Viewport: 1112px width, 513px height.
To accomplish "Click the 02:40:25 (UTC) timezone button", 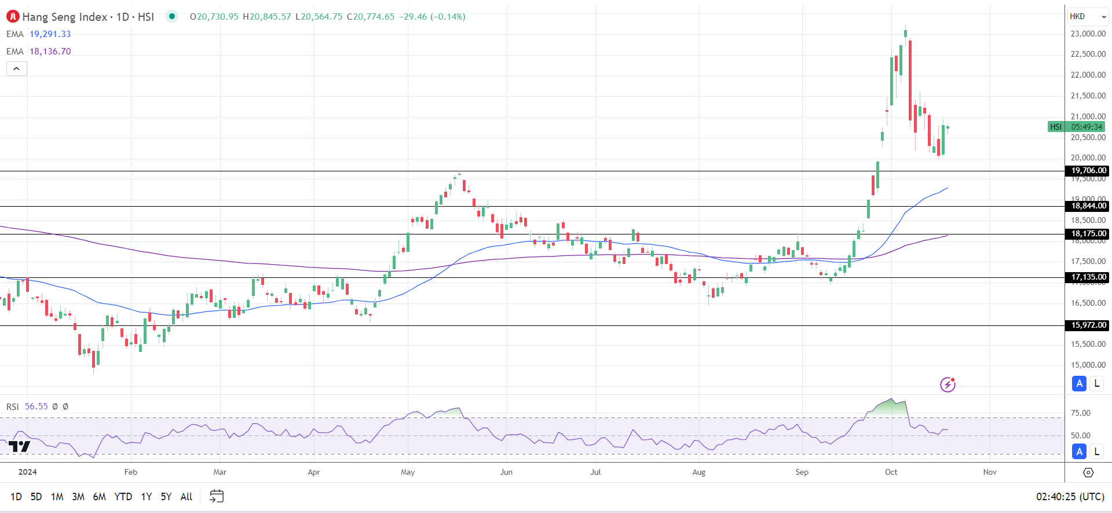I will point(1070,497).
